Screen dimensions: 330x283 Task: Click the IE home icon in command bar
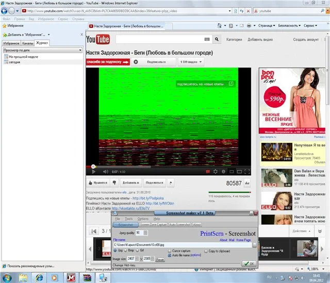219,26
